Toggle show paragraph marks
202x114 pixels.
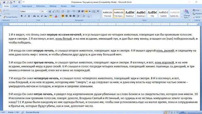click(x=98, y=11)
